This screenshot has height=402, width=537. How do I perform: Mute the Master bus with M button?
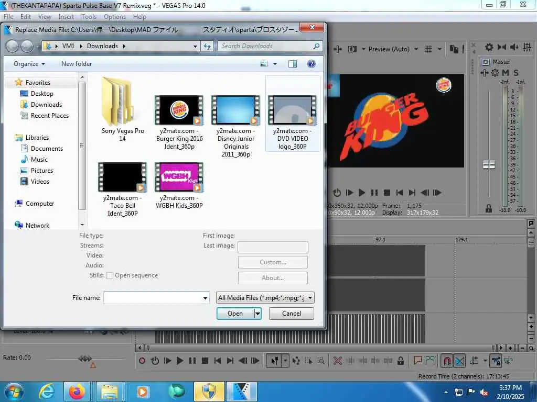[506, 72]
